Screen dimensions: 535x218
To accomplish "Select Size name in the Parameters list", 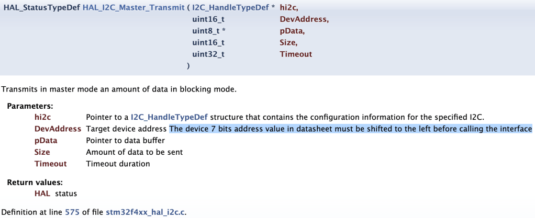I will (x=42, y=152).
